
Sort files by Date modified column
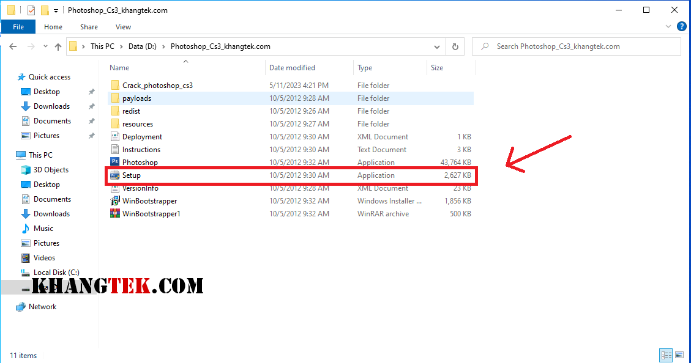click(x=292, y=68)
